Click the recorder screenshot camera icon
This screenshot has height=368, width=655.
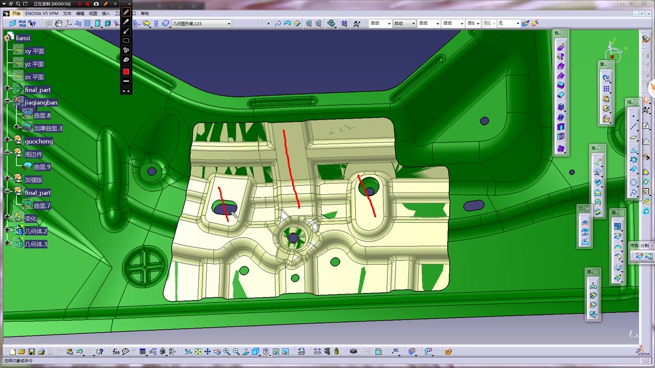tap(96, 4)
